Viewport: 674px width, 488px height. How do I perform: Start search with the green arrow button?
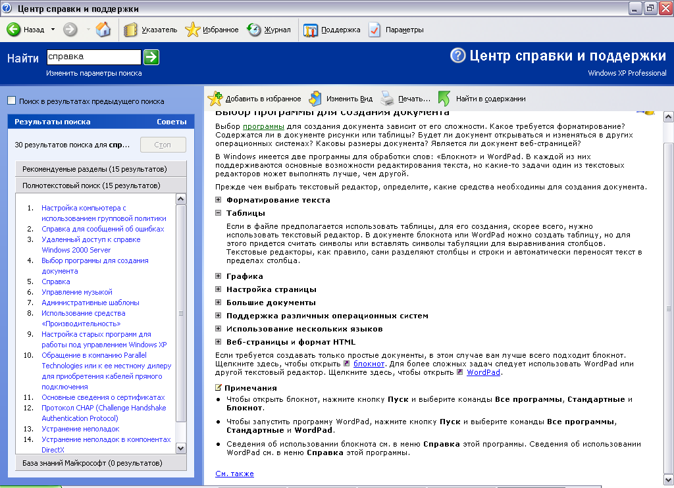[151, 57]
